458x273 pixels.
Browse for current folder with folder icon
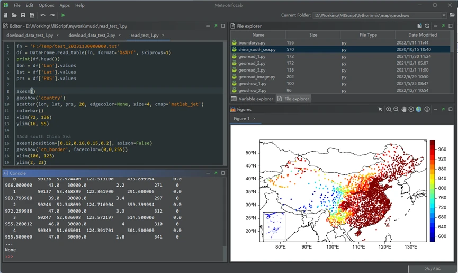[x=451, y=15]
